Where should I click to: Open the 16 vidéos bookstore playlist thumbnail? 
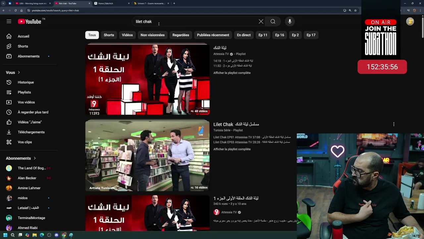point(147,156)
